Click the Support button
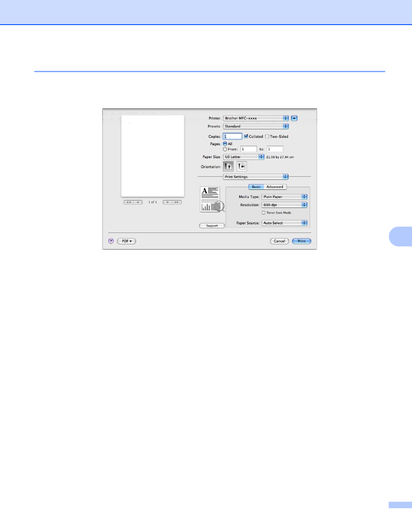This screenshot has height=532, width=412. pos(212,226)
